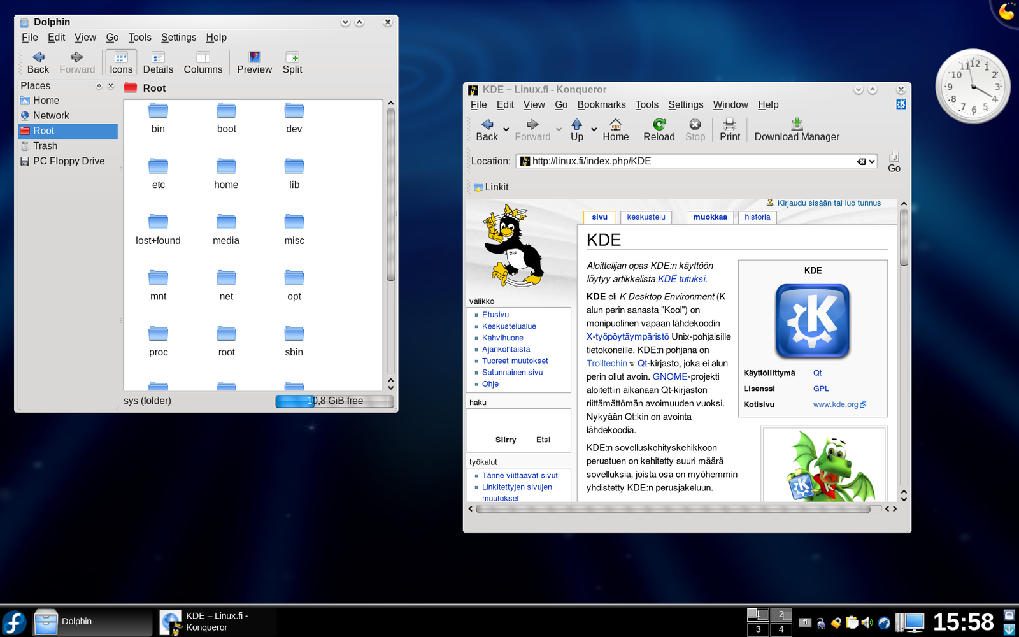This screenshot has height=637, width=1019.
Task: Open the Fedora application launcher
Action: (14, 622)
